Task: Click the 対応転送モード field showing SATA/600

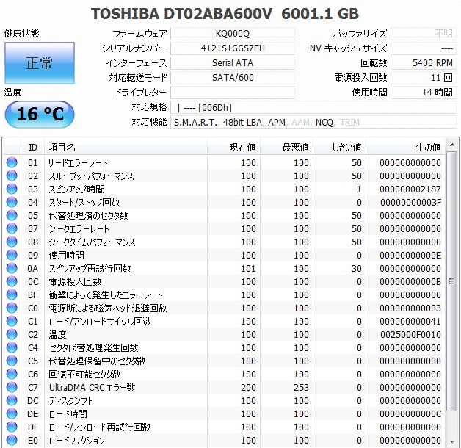Action: [x=233, y=78]
